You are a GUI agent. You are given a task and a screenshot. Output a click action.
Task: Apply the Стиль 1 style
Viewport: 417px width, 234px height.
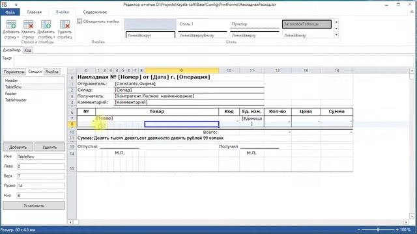point(202,24)
